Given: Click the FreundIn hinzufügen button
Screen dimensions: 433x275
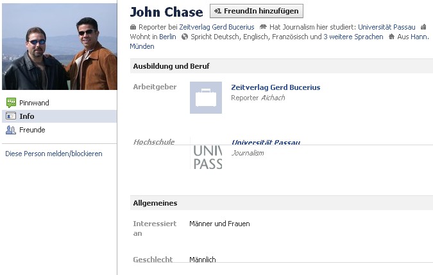Looking at the screenshot, I should coord(256,11).
